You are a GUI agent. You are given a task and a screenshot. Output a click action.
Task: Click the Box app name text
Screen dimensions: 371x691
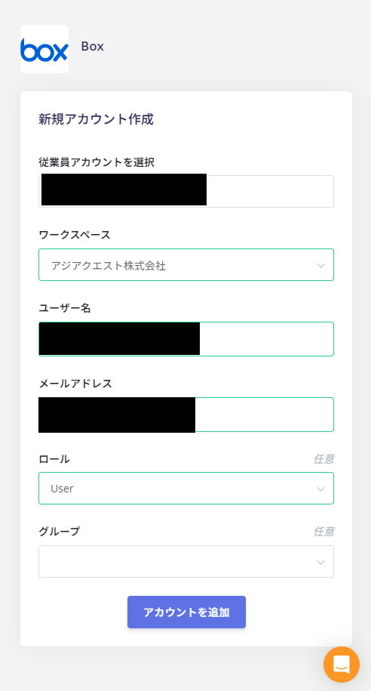click(x=93, y=46)
